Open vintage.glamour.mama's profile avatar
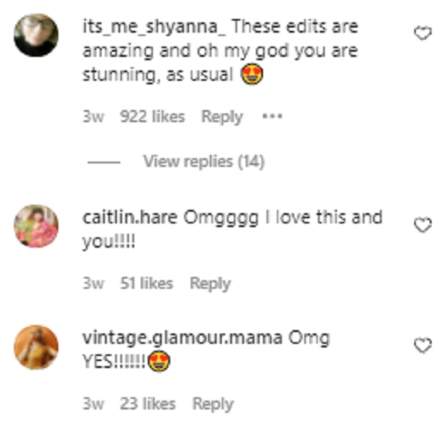 [36, 347]
